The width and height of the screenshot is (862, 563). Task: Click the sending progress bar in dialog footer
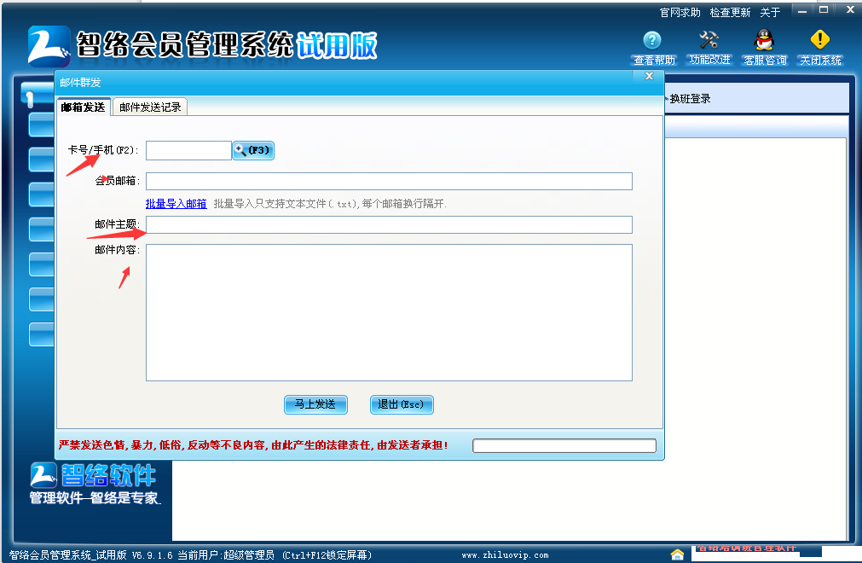point(564,445)
